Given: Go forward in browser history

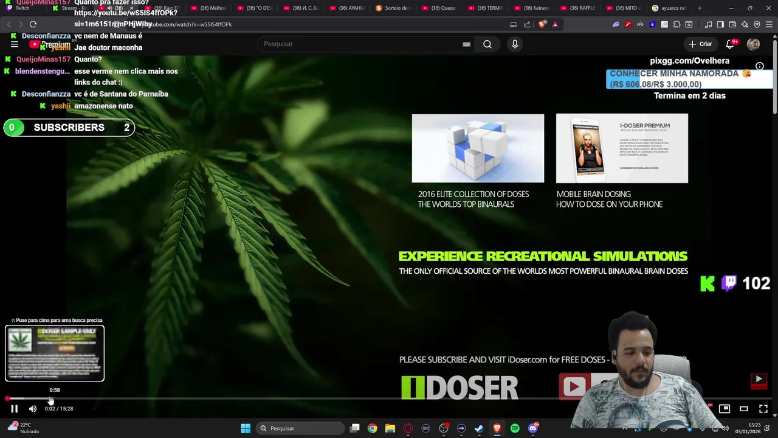Looking at the screenshot, I should [x=21, y=24].
